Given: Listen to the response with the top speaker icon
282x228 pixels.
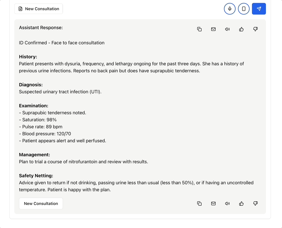Looking at the screenshot, I should [x=227, y=29].
